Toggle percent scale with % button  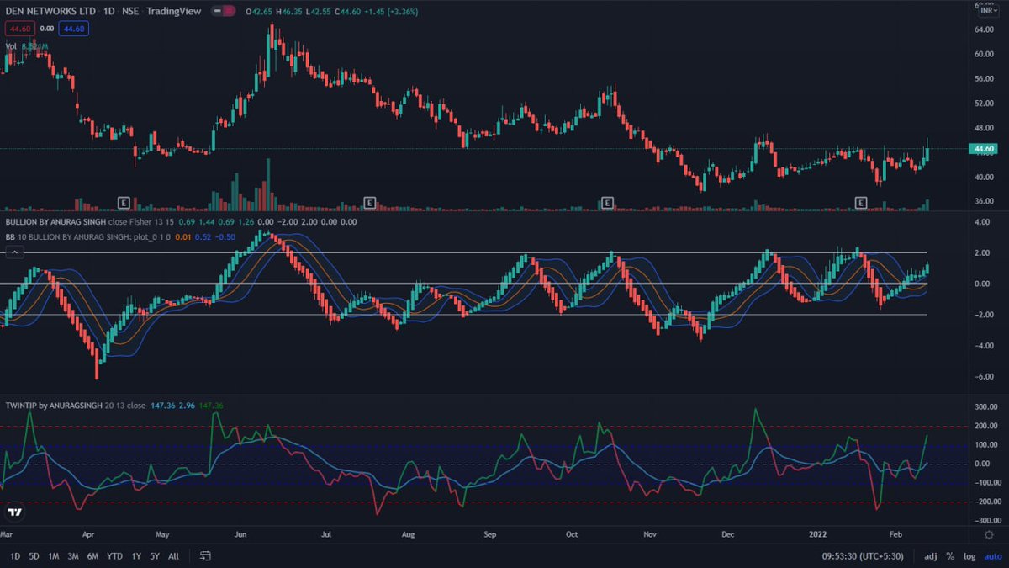coord(950,556)
